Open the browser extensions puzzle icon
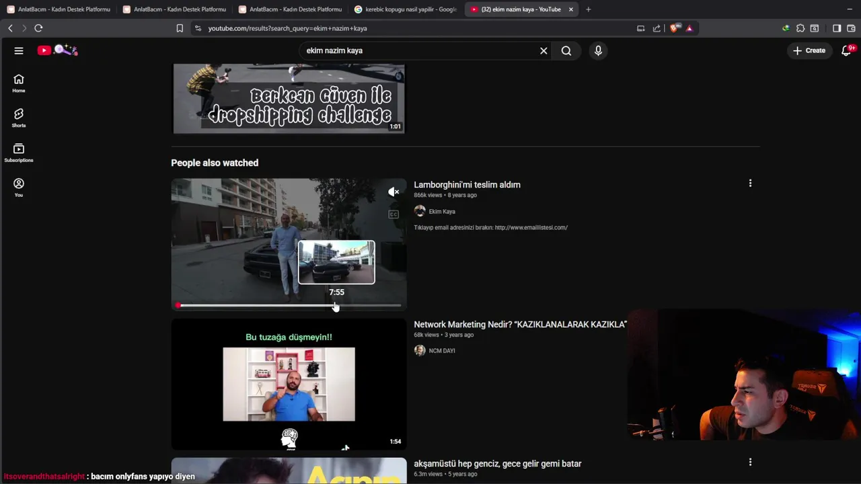The width and height of the screenshot is (861, 484). coord(800,28)
